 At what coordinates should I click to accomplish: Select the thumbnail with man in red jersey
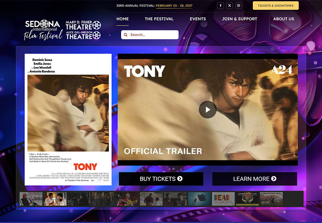(x=151, y=199)
